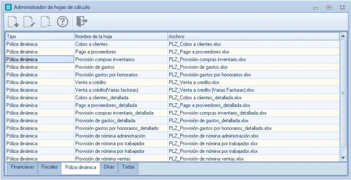
Task: Select Provisión de nómina ventas sheet name
Action: tap(103, 159)
